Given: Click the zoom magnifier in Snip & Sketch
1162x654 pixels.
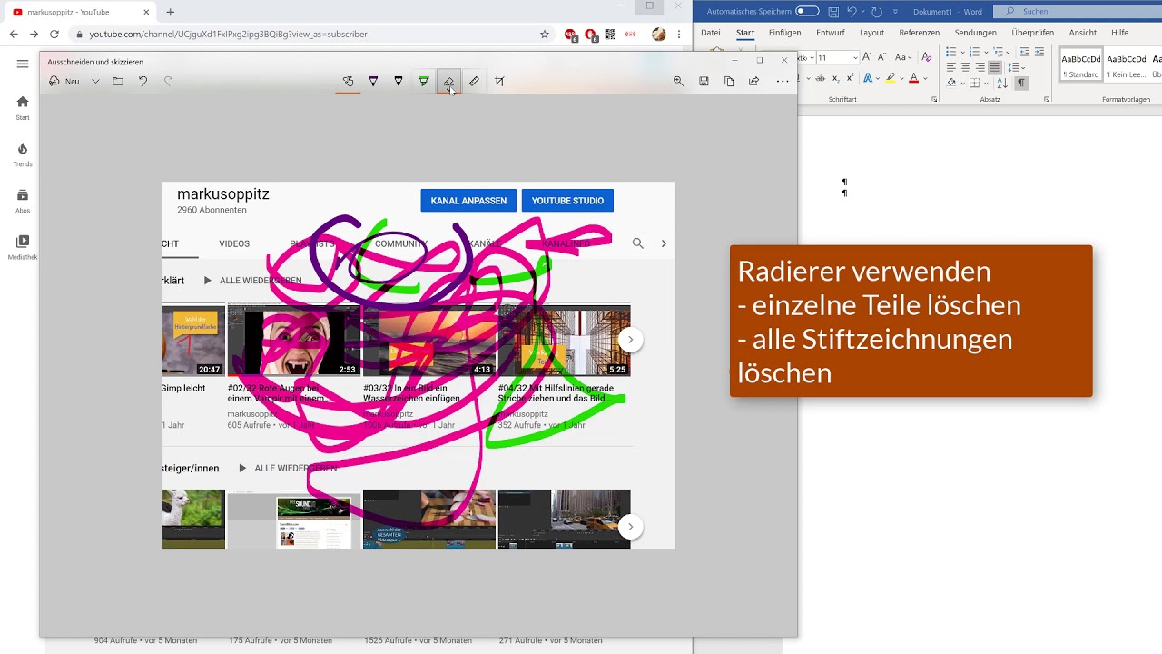Looking at the screenshot, I should pos(678,81).
